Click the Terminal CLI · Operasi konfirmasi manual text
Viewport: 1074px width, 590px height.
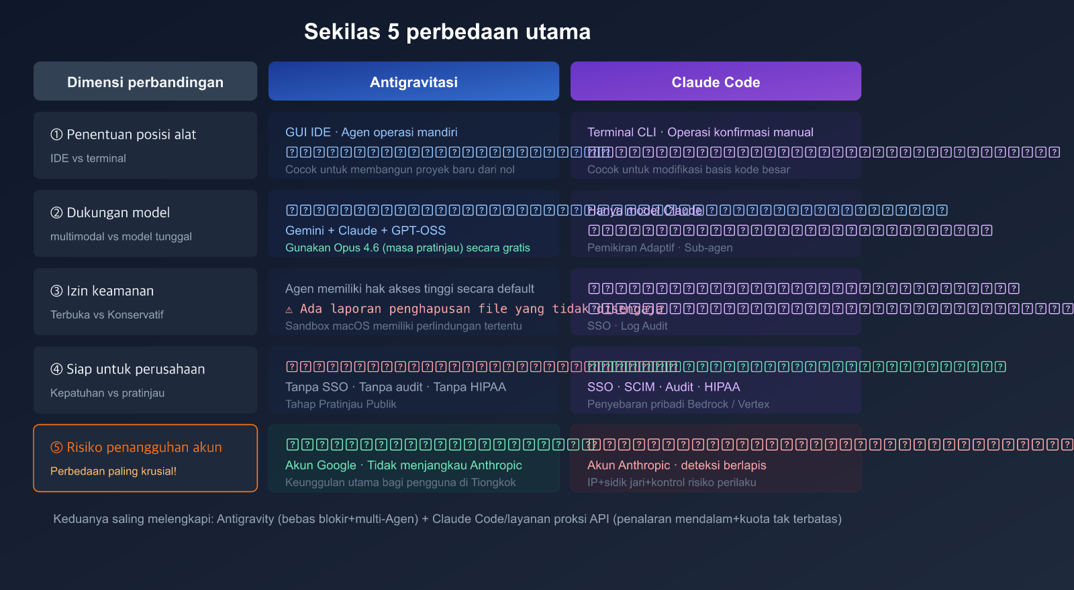(x=700, y=133)
